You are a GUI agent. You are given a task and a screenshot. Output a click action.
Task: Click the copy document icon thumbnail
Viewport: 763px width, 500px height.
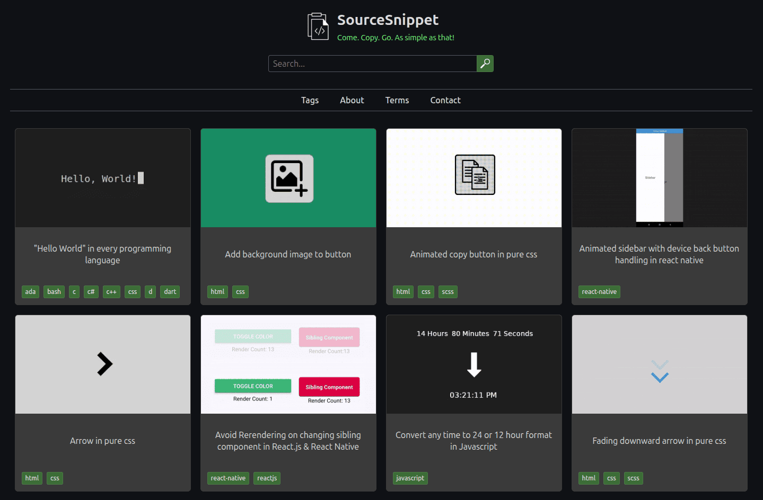tap(475, 175)
